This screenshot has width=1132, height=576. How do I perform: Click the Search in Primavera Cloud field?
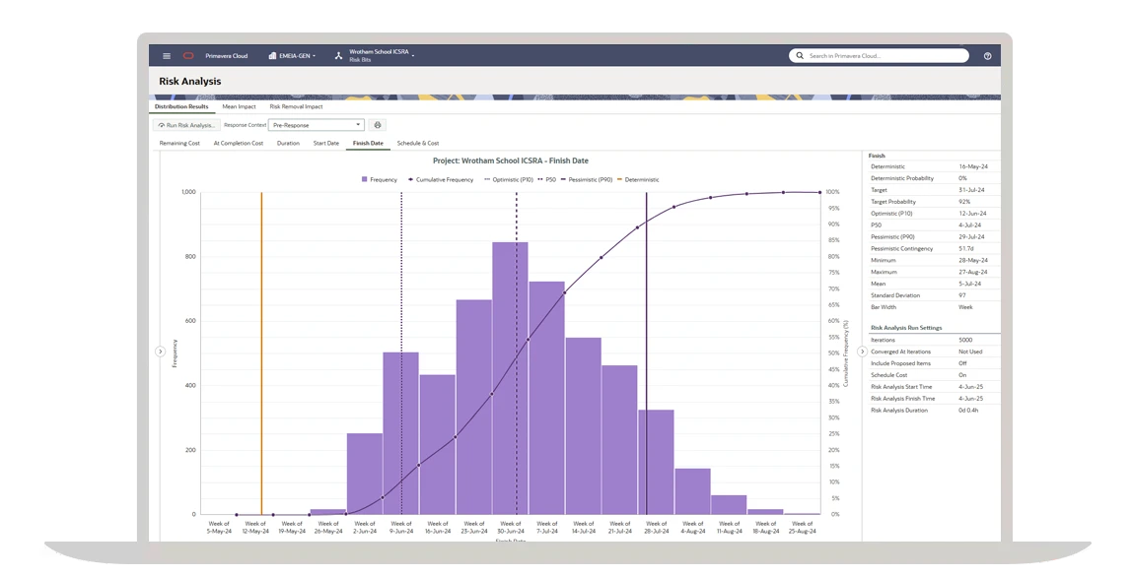(x=878, y=56)
